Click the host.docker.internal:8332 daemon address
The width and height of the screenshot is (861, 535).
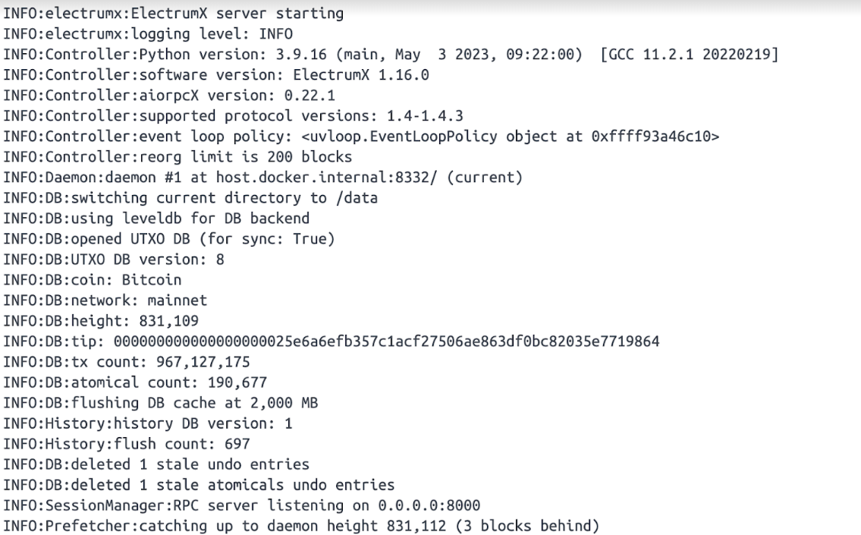pyautogui.click(x=326, y=178)
